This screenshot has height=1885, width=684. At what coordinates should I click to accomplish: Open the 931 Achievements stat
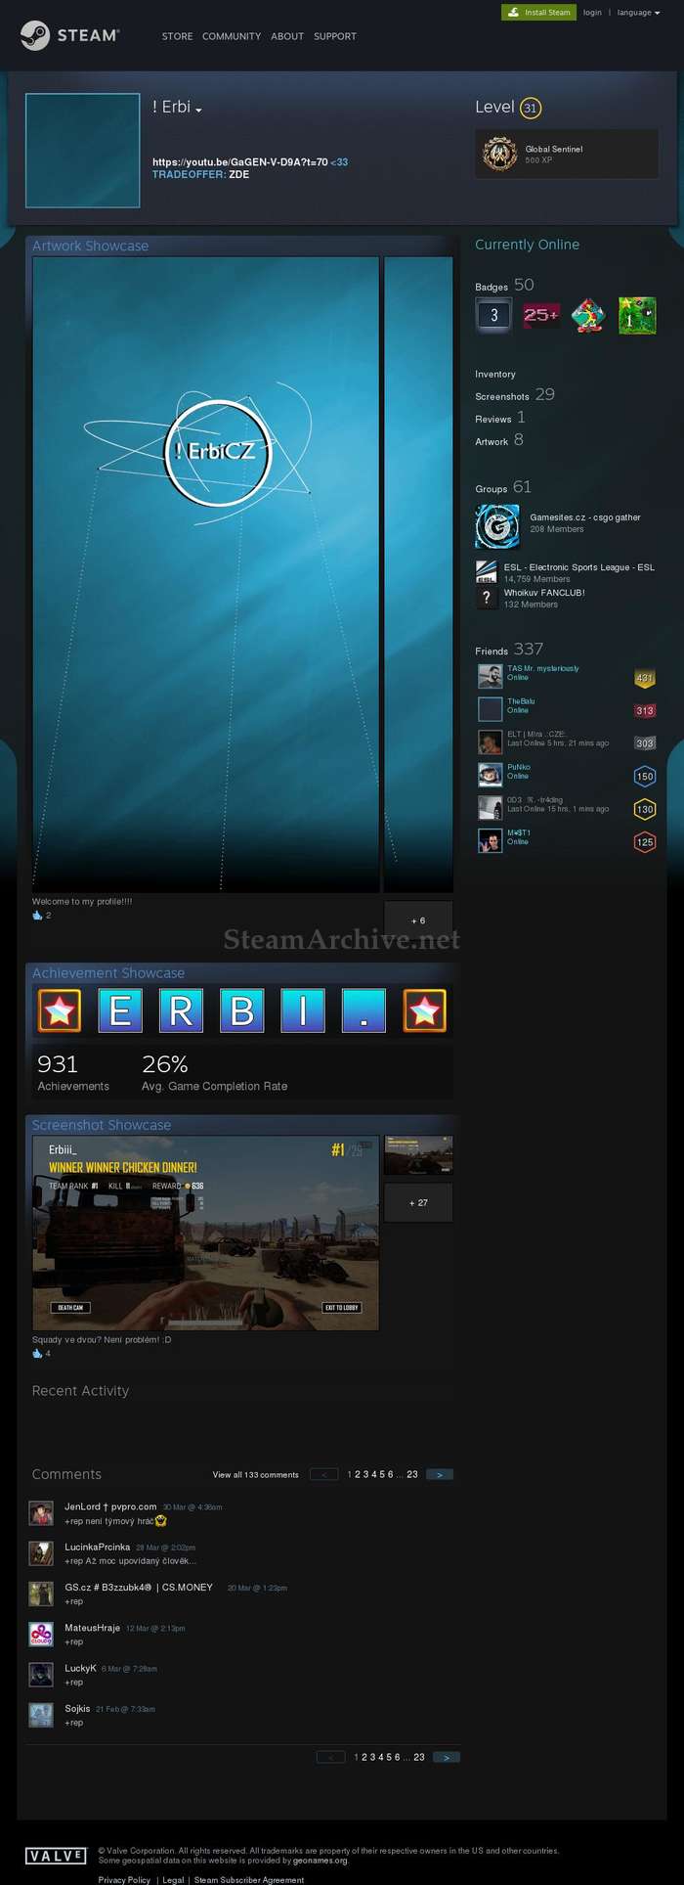click(73, 1072)
